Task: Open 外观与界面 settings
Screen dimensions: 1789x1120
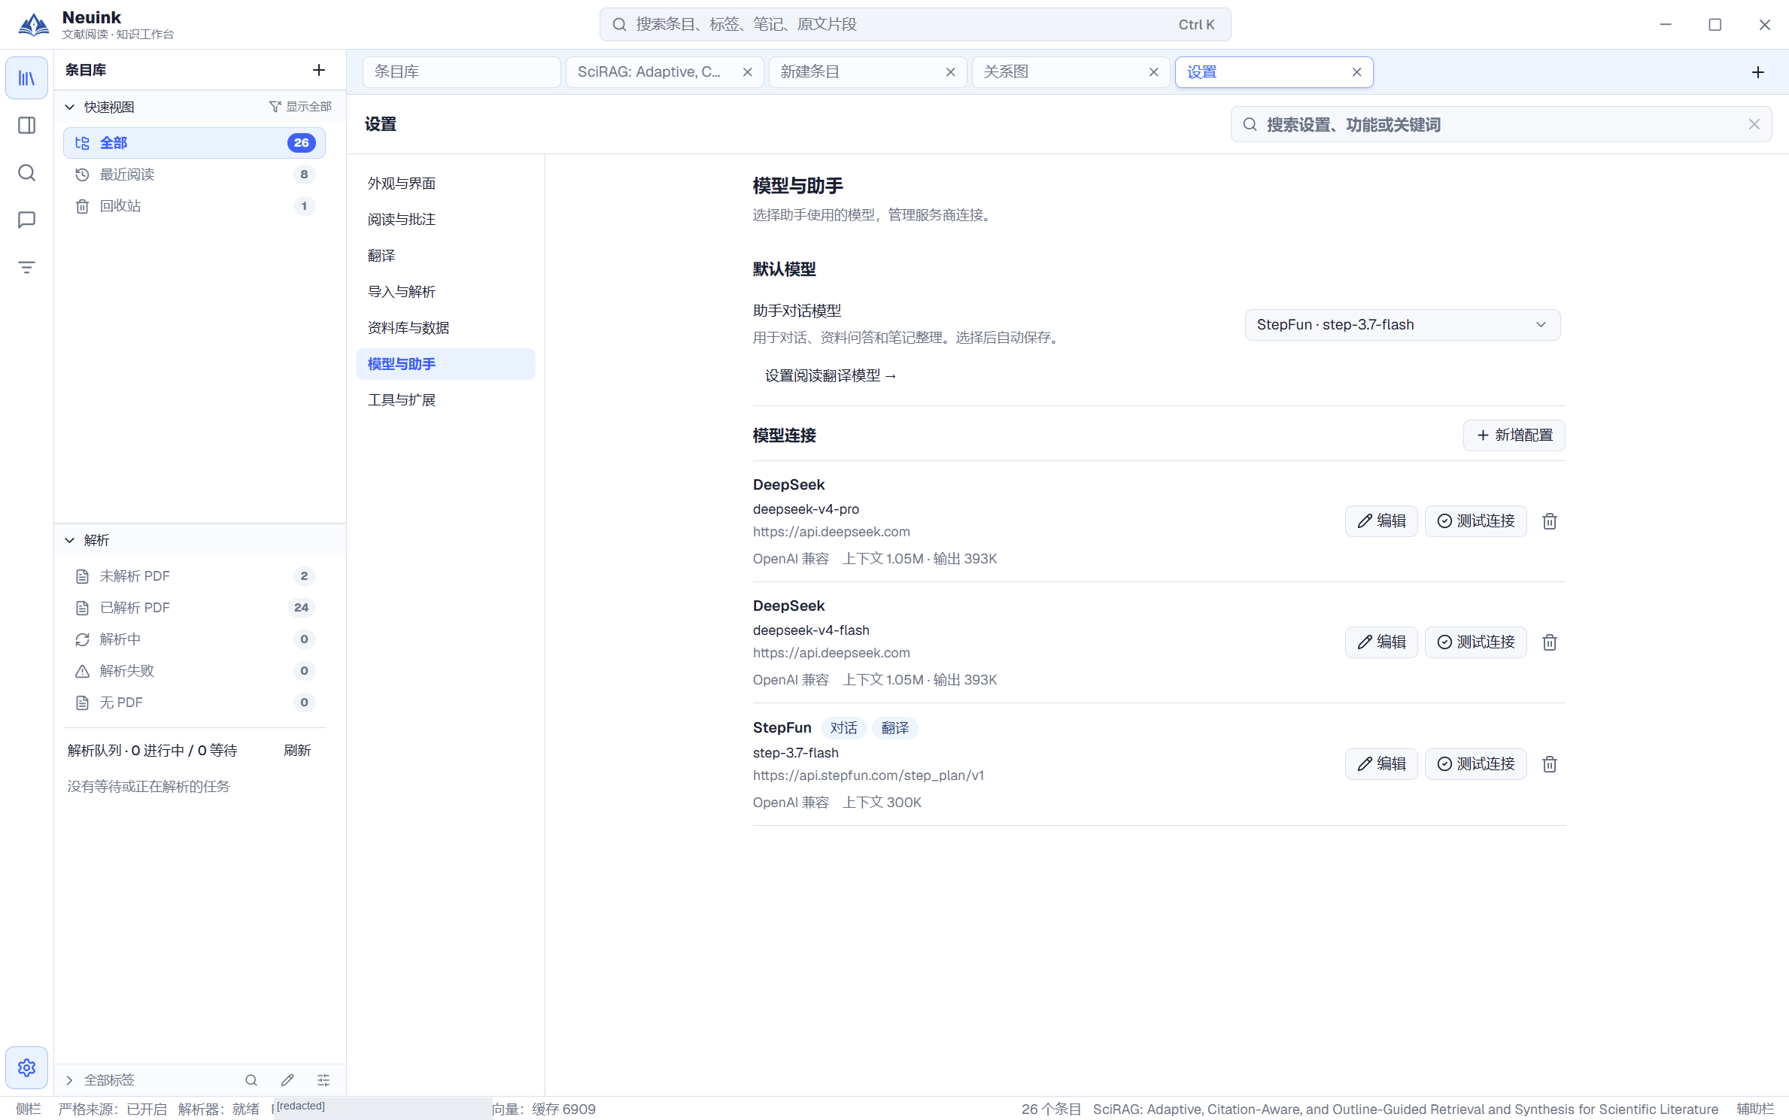Action: pos(445,184)
